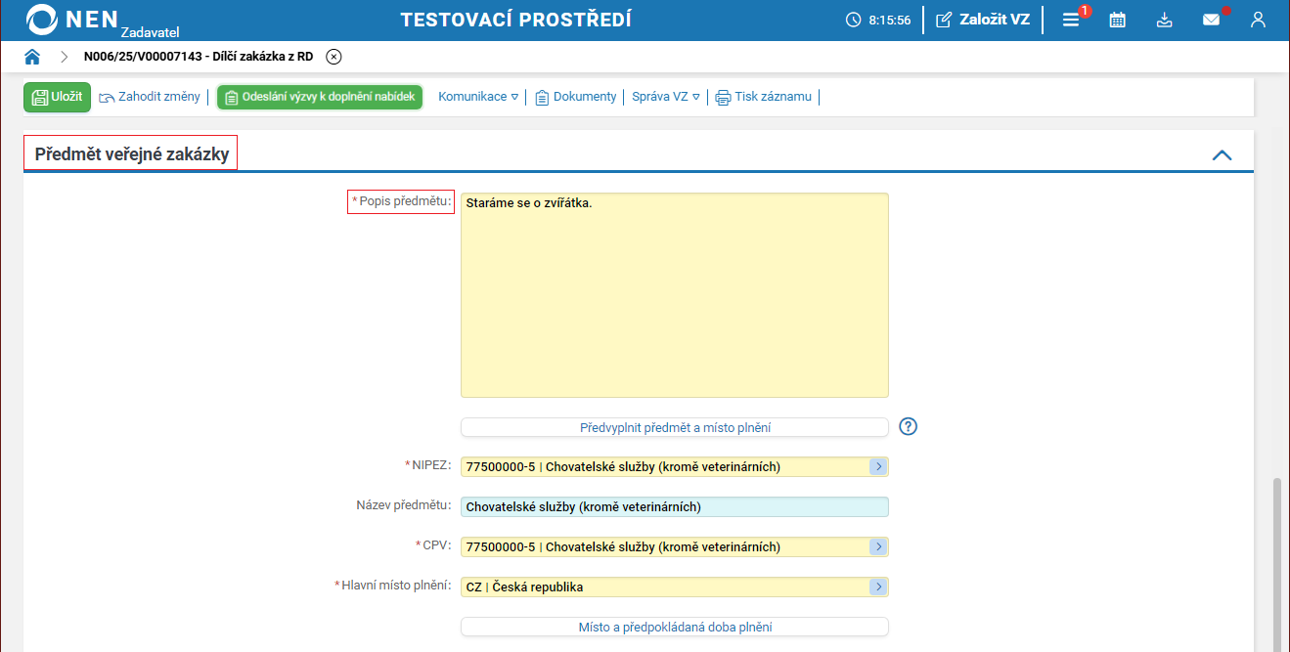1290x652 pixels.
Task: Open the Hlavní místo plnění selection arrow
Action: pyautogui.click(x=878, y=587)
